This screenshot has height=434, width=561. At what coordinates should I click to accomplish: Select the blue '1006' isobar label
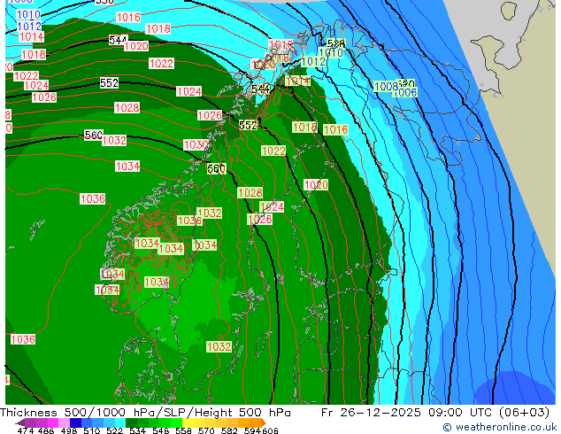pos(404,93)
